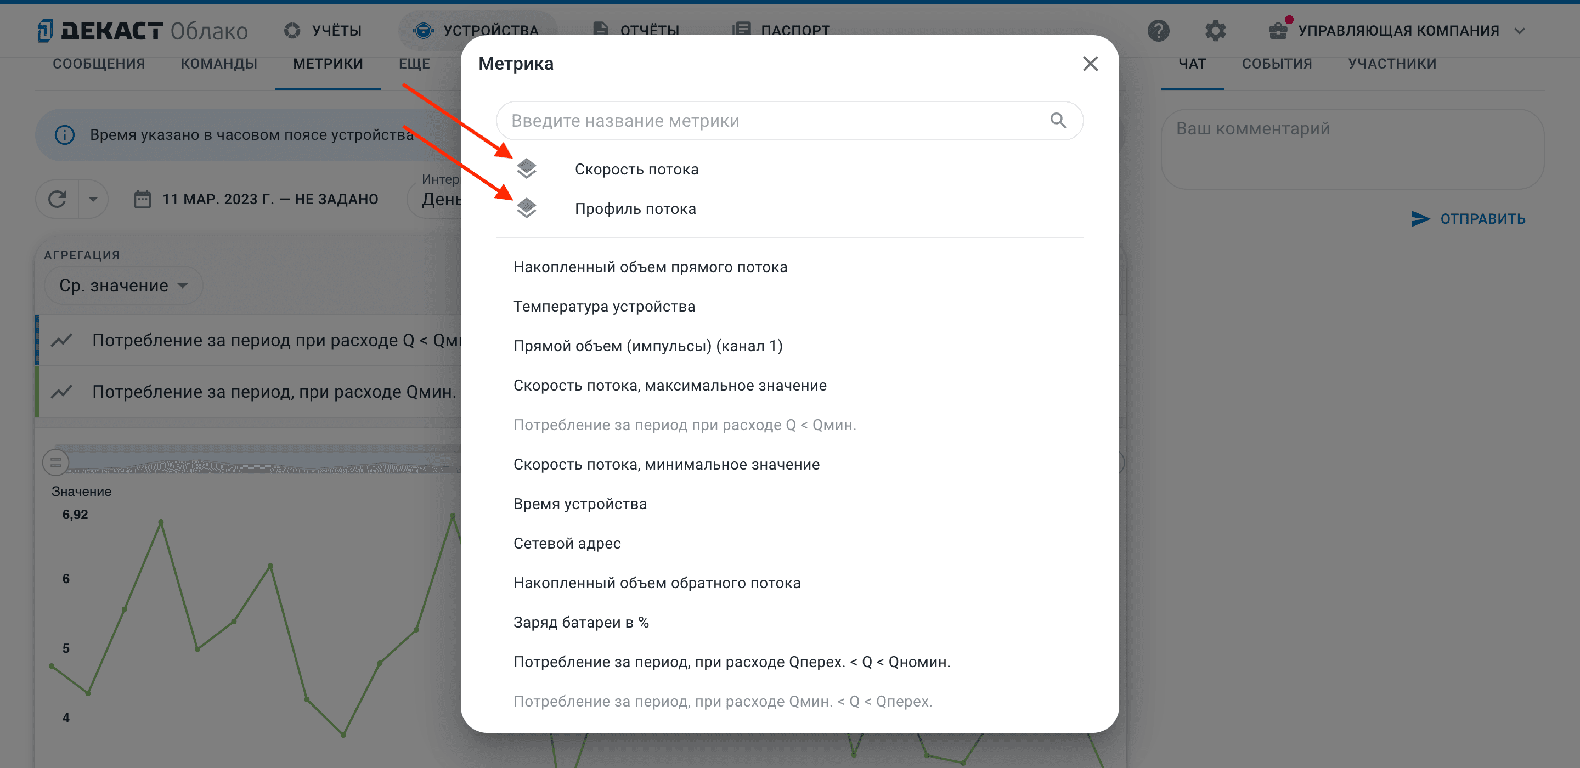Switch to the СОБЫТИЯ tab
The height and width of the screenshot is (768, 1580).
click(1277, 64)
